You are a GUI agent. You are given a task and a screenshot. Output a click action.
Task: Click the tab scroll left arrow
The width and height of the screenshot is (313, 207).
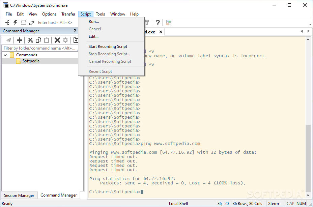302,31
